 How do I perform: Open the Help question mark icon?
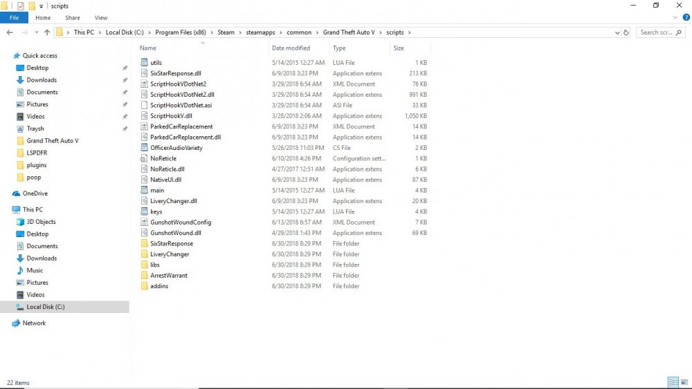(686, 18)
